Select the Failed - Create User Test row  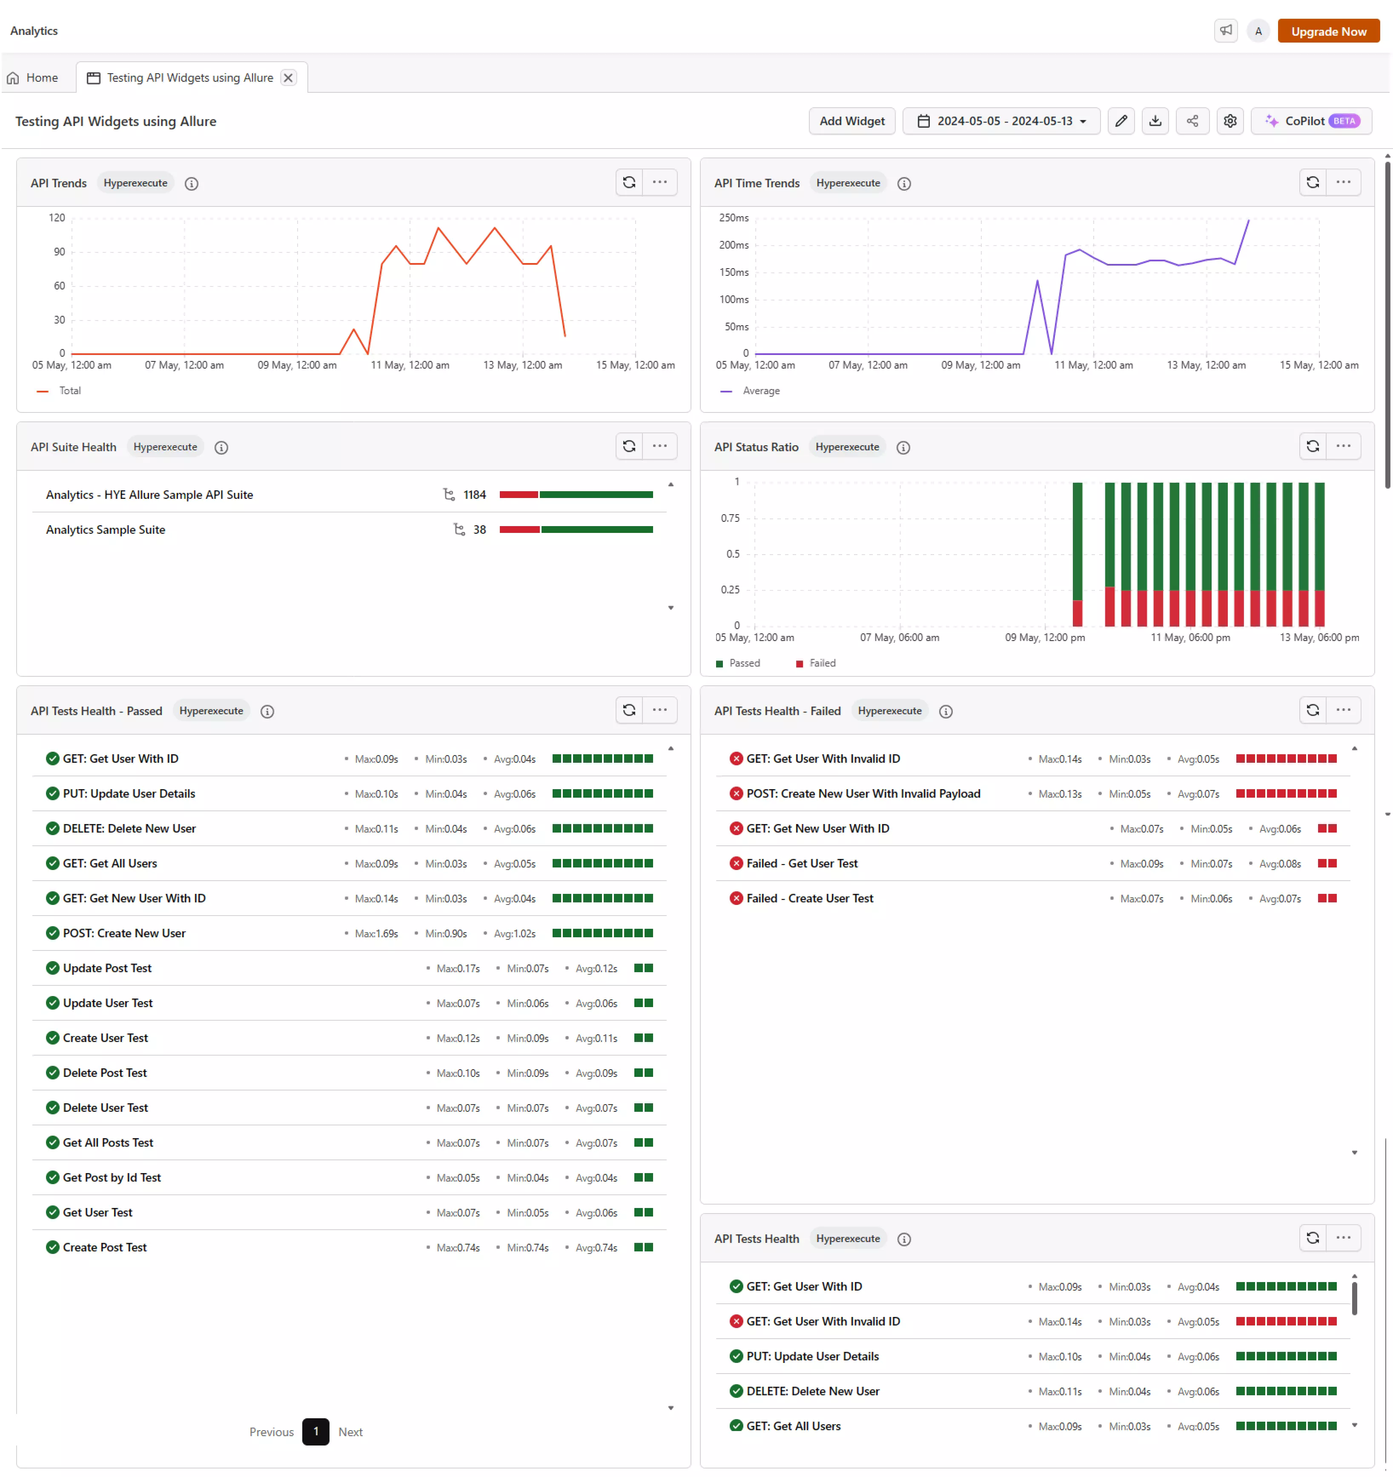click(x=1032, y=898)
